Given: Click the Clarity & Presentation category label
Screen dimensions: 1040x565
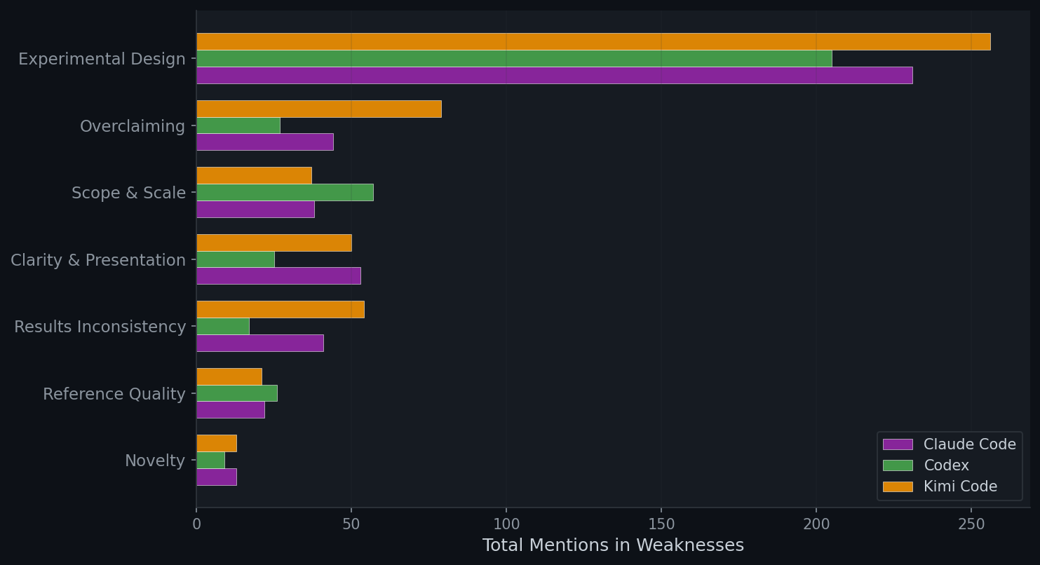Looking at the screenshot, I should 98,260.
